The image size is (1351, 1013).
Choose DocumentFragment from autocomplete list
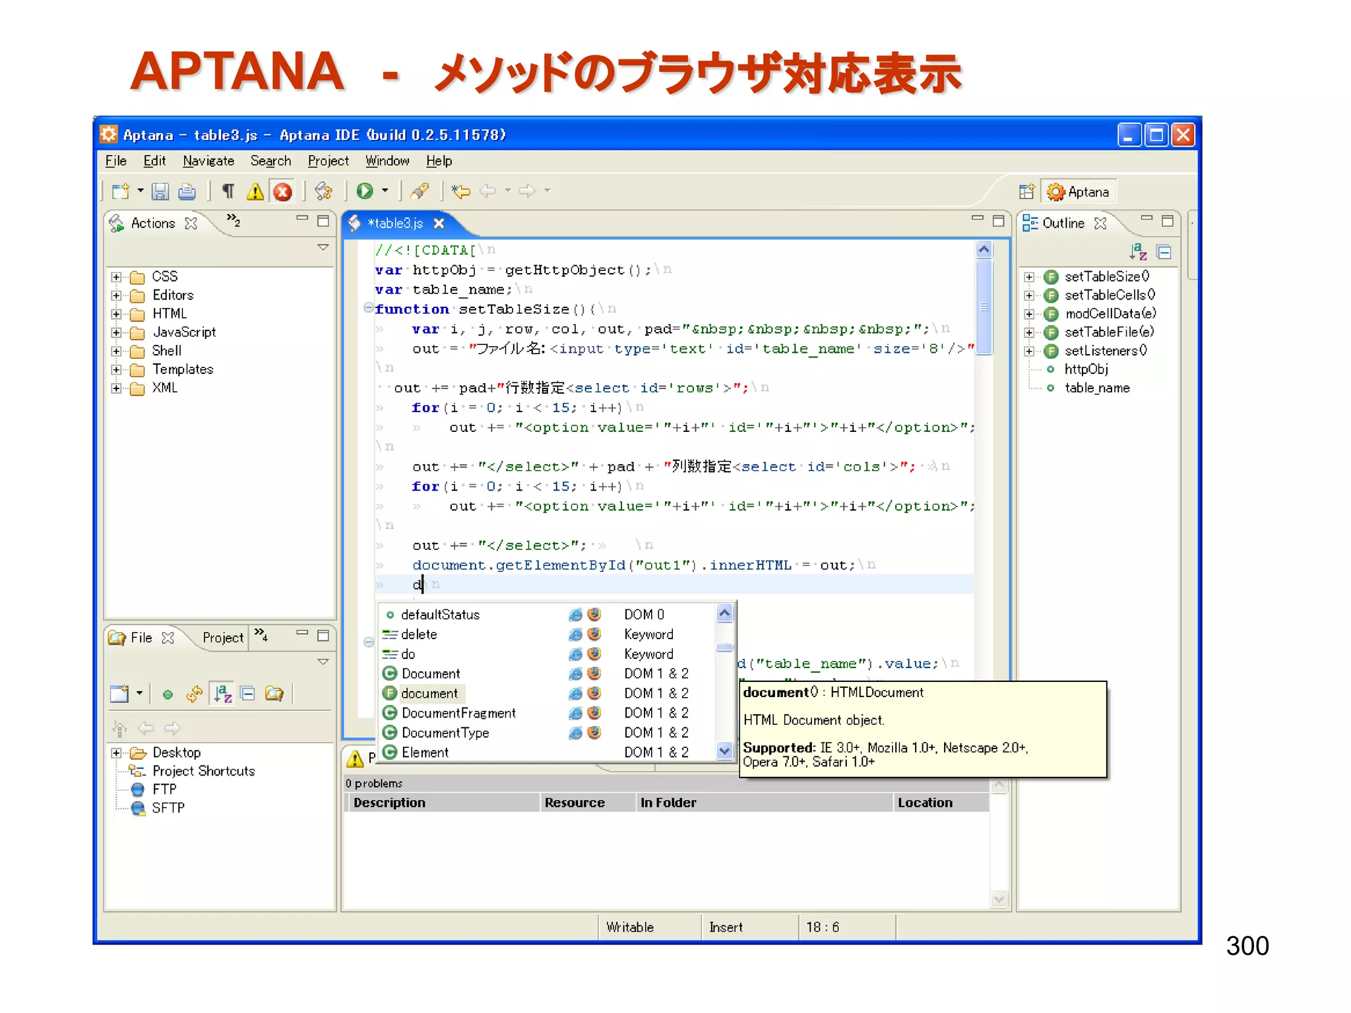pos(458,713)
